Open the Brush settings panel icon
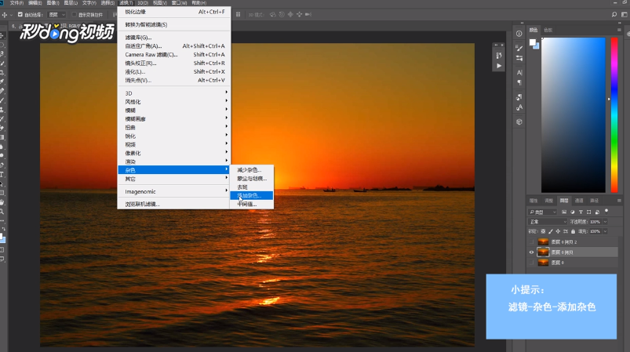630x352 pixels. click(x=519, y=48)
